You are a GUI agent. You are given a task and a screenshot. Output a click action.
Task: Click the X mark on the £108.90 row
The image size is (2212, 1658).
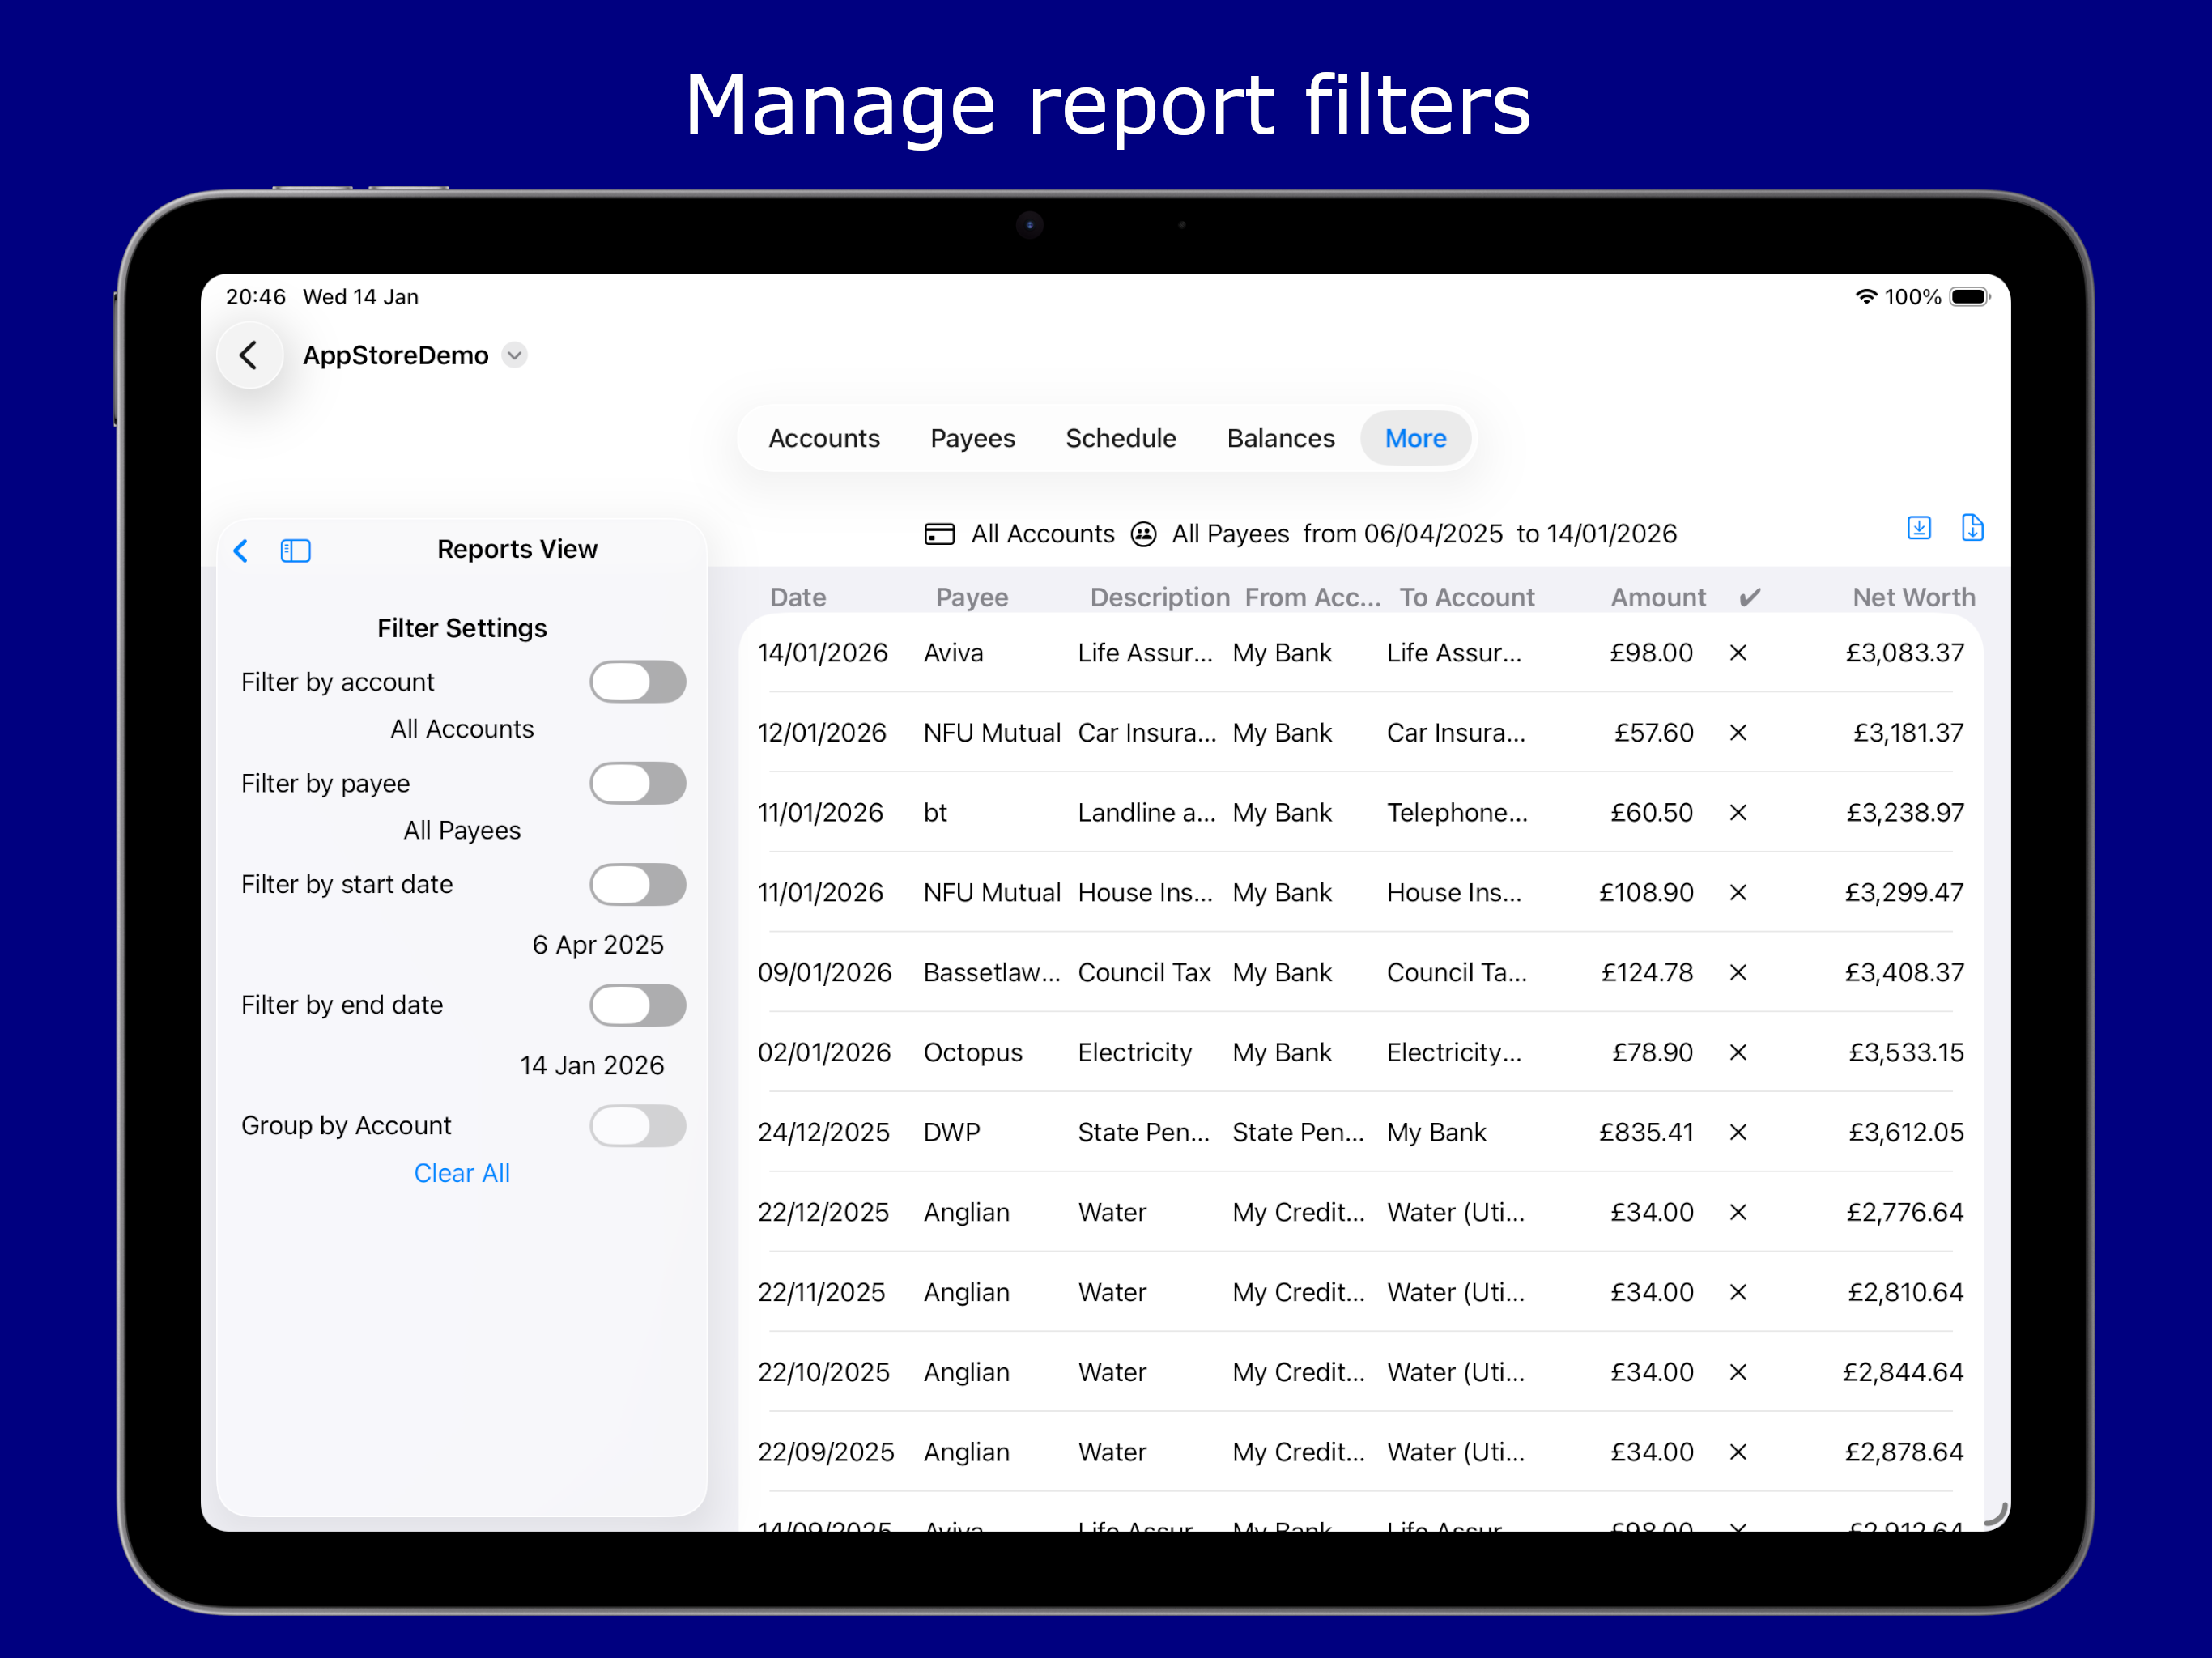[1738, 893]
